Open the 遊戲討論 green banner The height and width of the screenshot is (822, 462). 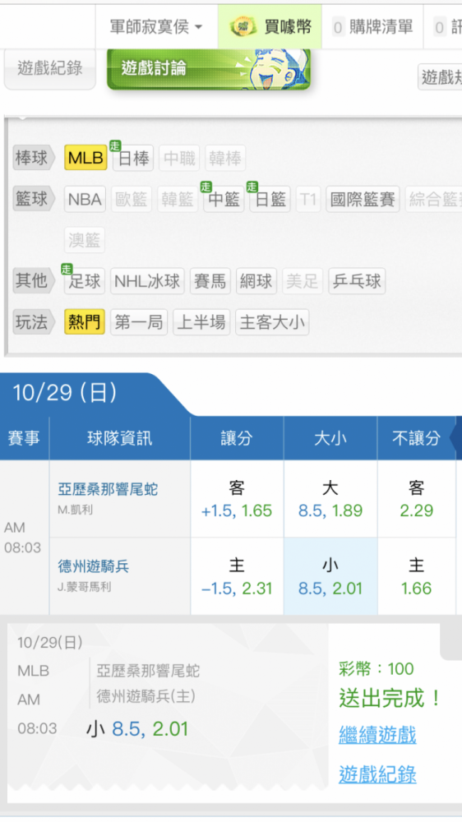tap(208, 69)
